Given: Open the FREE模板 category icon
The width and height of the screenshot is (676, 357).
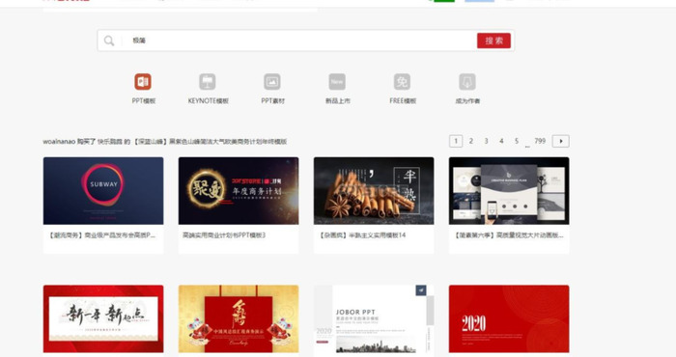Looking at the screenshot, I should point(402,81).
